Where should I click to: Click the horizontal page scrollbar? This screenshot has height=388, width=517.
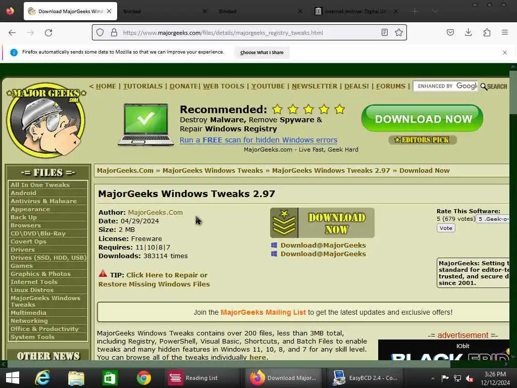[229, 364]
